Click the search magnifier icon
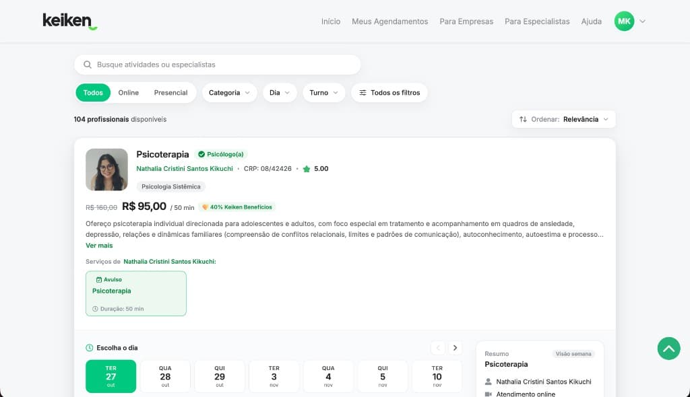 coord(88,65)
